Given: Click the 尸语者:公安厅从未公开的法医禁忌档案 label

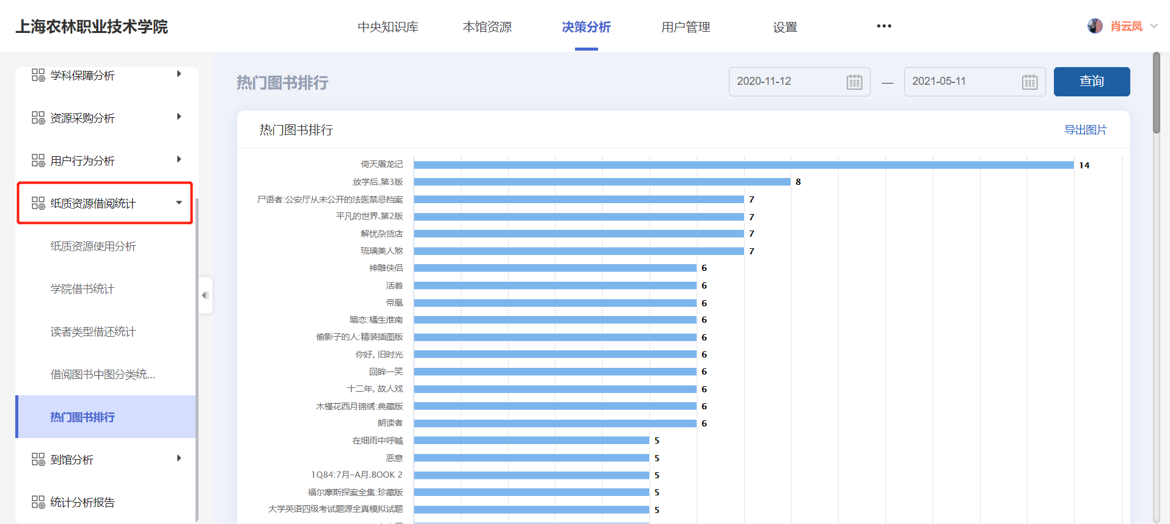Looking at the screenshot, I should pos(330,199).
